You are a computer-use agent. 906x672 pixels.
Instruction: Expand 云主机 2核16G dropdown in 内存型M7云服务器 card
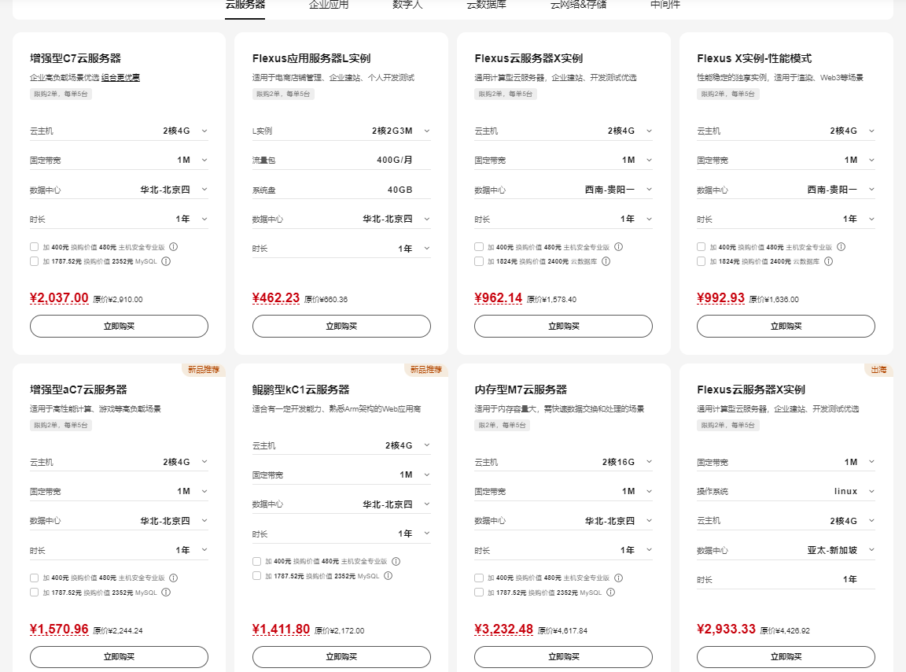(x=563, y=462)
